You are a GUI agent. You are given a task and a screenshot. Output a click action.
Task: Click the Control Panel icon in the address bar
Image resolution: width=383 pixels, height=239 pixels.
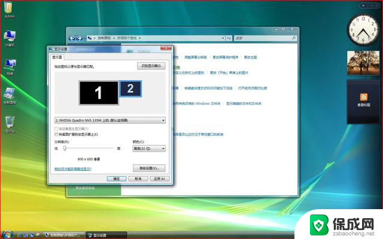(90, 38)
